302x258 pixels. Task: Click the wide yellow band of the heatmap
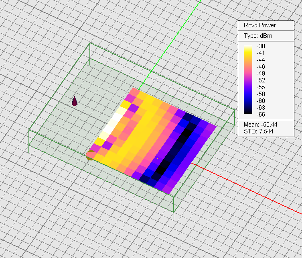140,133
